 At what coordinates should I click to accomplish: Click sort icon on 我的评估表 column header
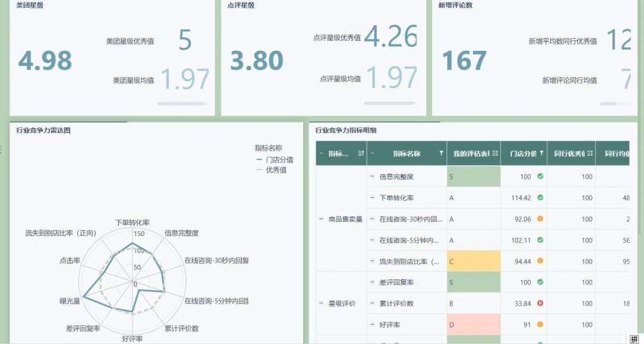[x=495, y=153]
